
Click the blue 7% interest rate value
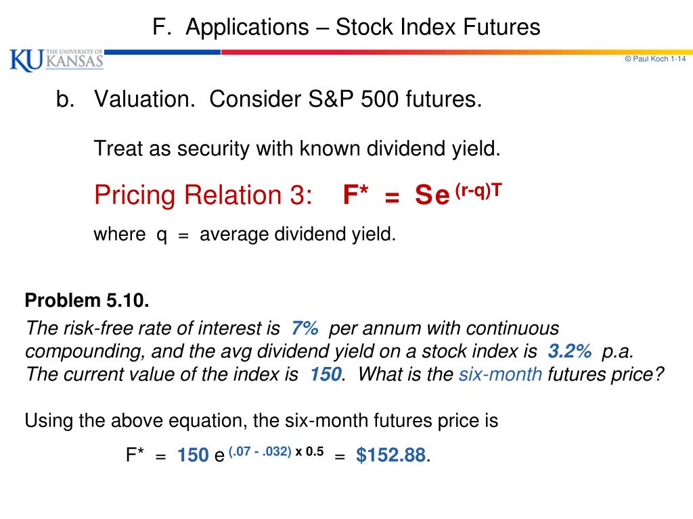(x=305, y=328)
